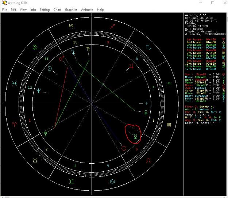Click the 'Nept: 16Pis05R' sidebar row
228x198 pixels.
click(x=205, y=96)
